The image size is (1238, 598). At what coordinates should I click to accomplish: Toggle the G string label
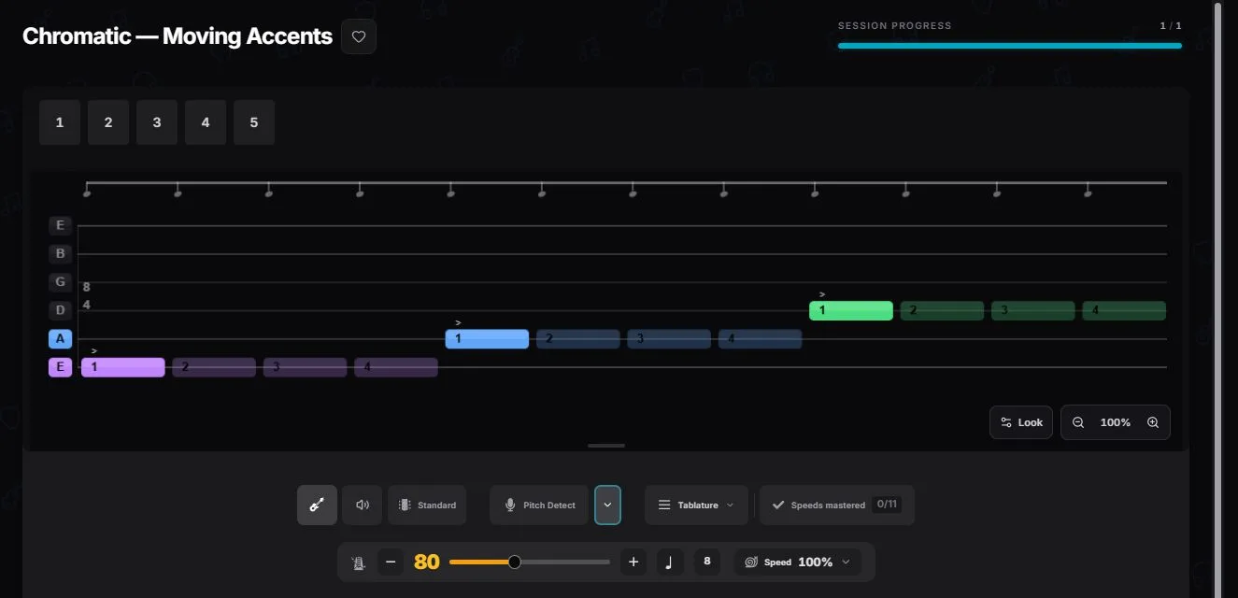[x=60, y=282]
